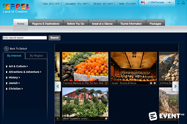Decrease font size with the small A icon
Image resolution: width=187 pixels, height=124 pixels.
[178, 3]
